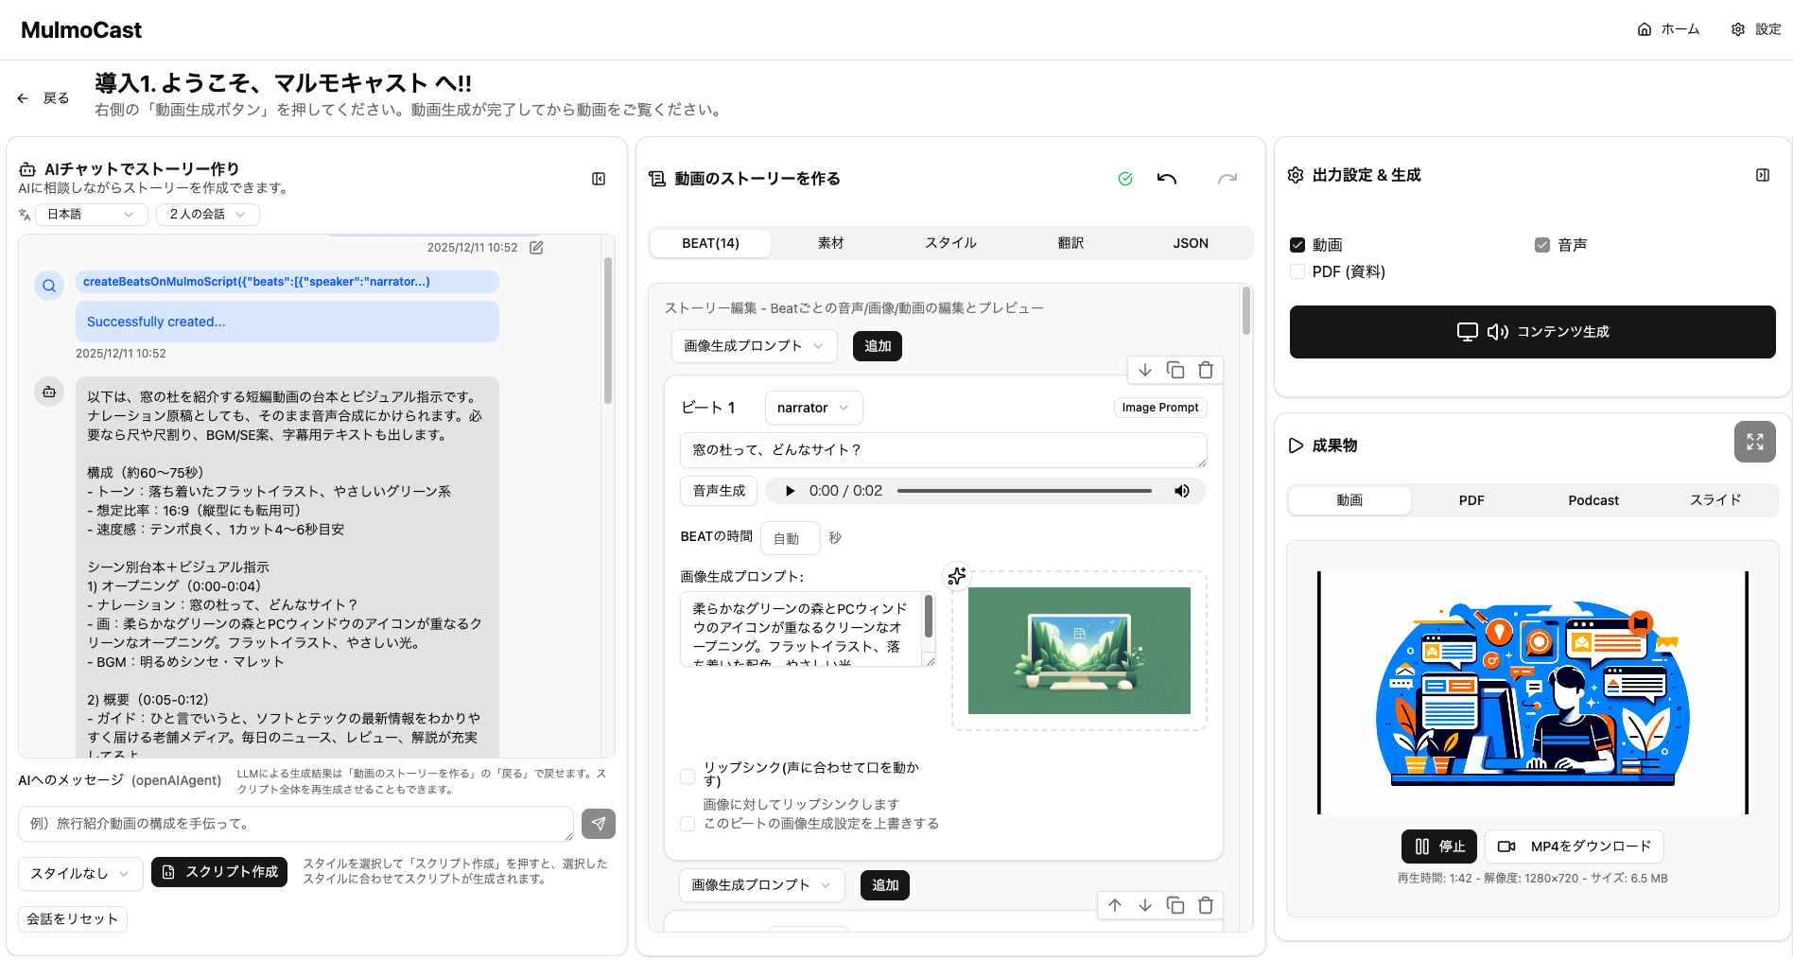Open the スタイルなし style dropdown
This screenshot has height=960, width=1793.
(79, 873)
